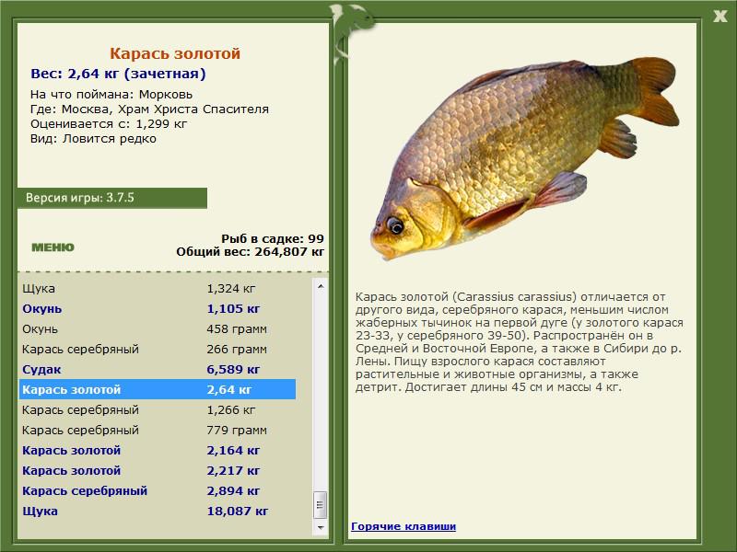The height and width of the screenshot is (552, 737).
Task: Select Судак 6,589 кг row
Action: pos(158,369)
